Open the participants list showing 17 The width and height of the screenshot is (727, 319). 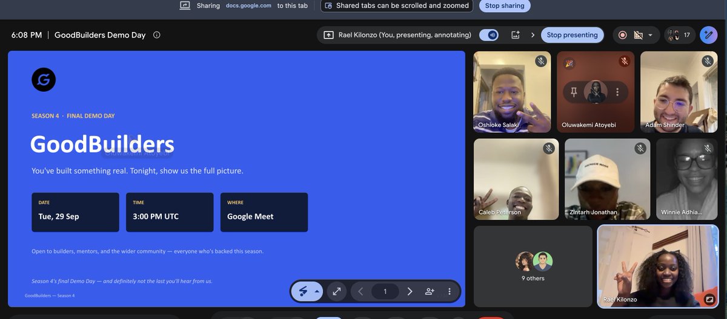tap(680, 35)
